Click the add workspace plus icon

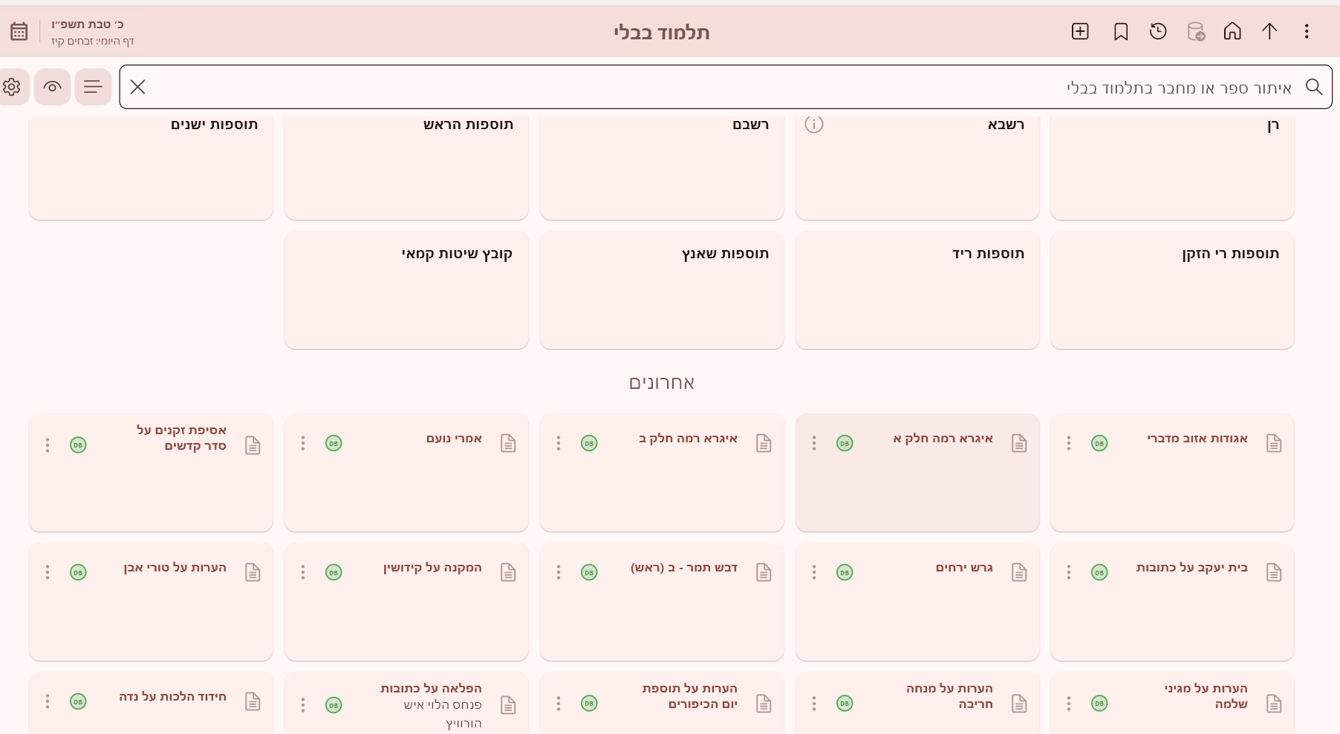[x=1080, y=32]
